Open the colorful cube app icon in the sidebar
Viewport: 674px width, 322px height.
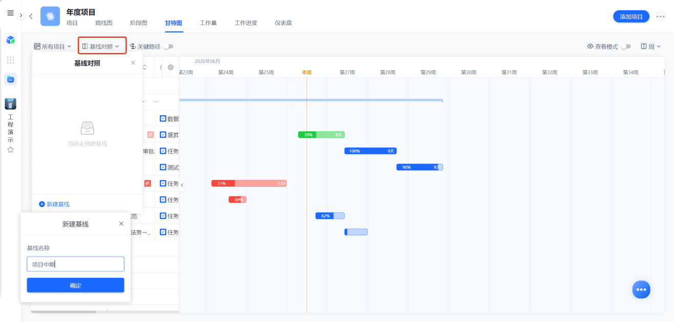coord(10,39)
